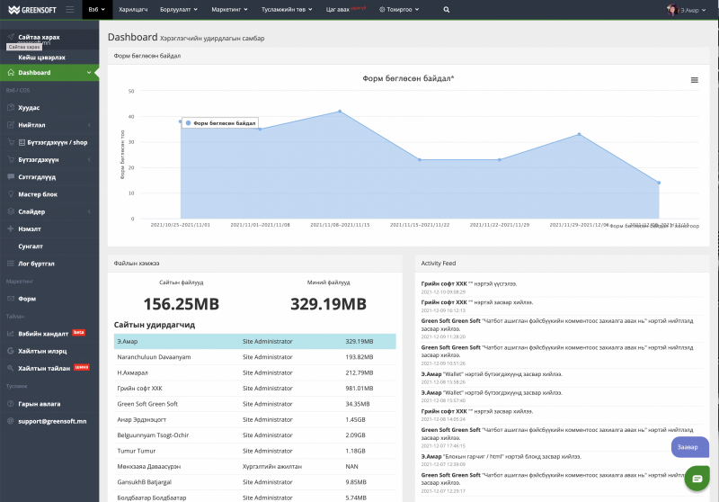Click the green chat widget icon
Image resolution: width=719 pixels, height=502 pixels.
pos(694,480)
